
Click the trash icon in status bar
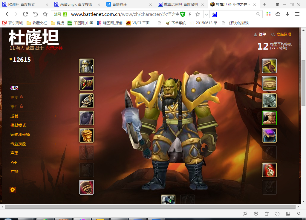tap(267, 213)
